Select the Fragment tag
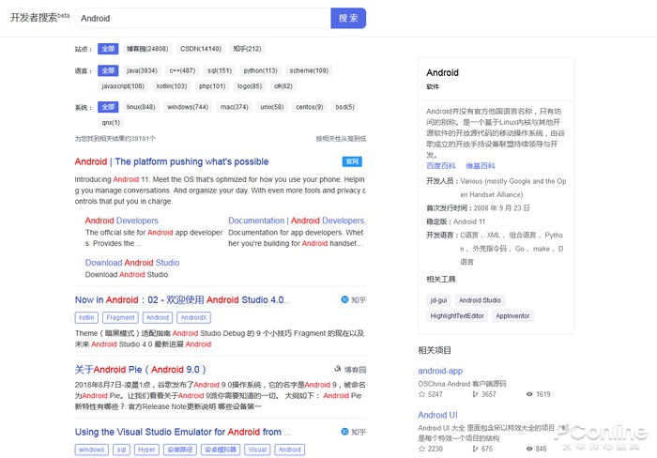Viewport: 657px width, 458px height. coord(120,317)
